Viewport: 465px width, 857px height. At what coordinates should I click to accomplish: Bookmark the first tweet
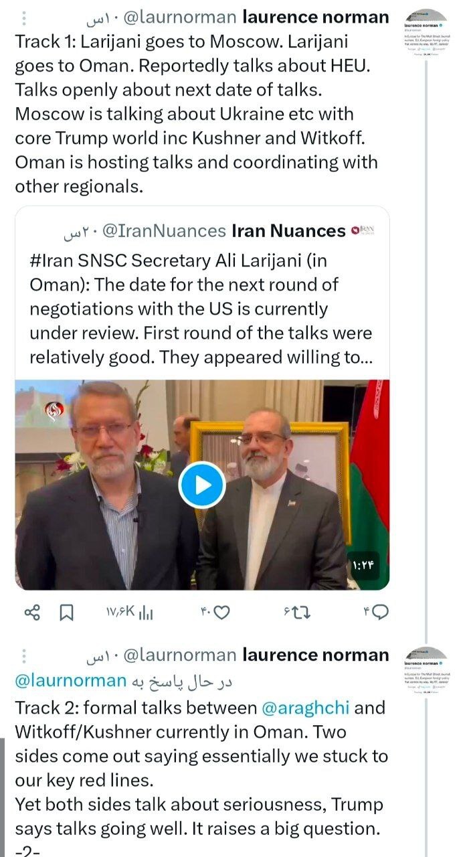67,612
